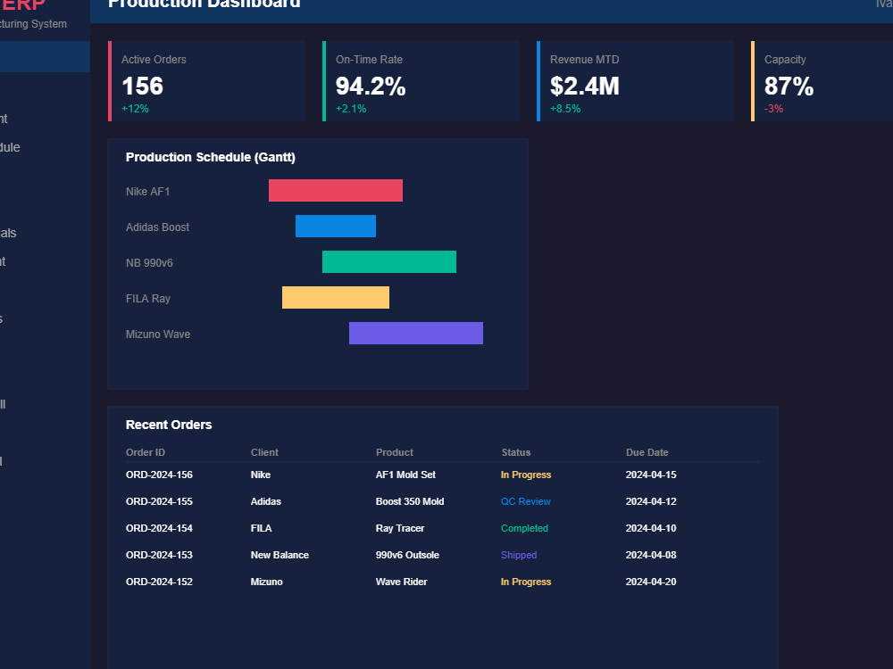Open order ORD-2024-152
This screenshot has height=669, width=893.
pos(159,582)
